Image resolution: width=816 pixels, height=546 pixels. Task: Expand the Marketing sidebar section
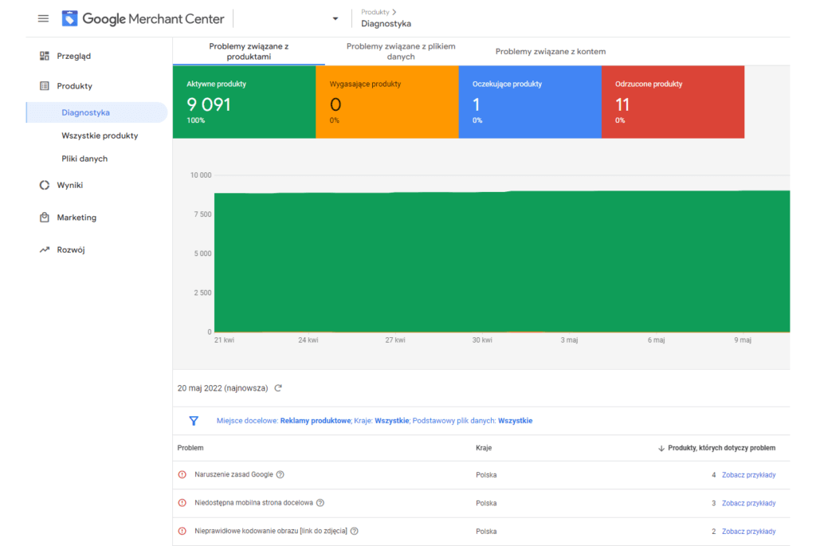coord(76,218)
